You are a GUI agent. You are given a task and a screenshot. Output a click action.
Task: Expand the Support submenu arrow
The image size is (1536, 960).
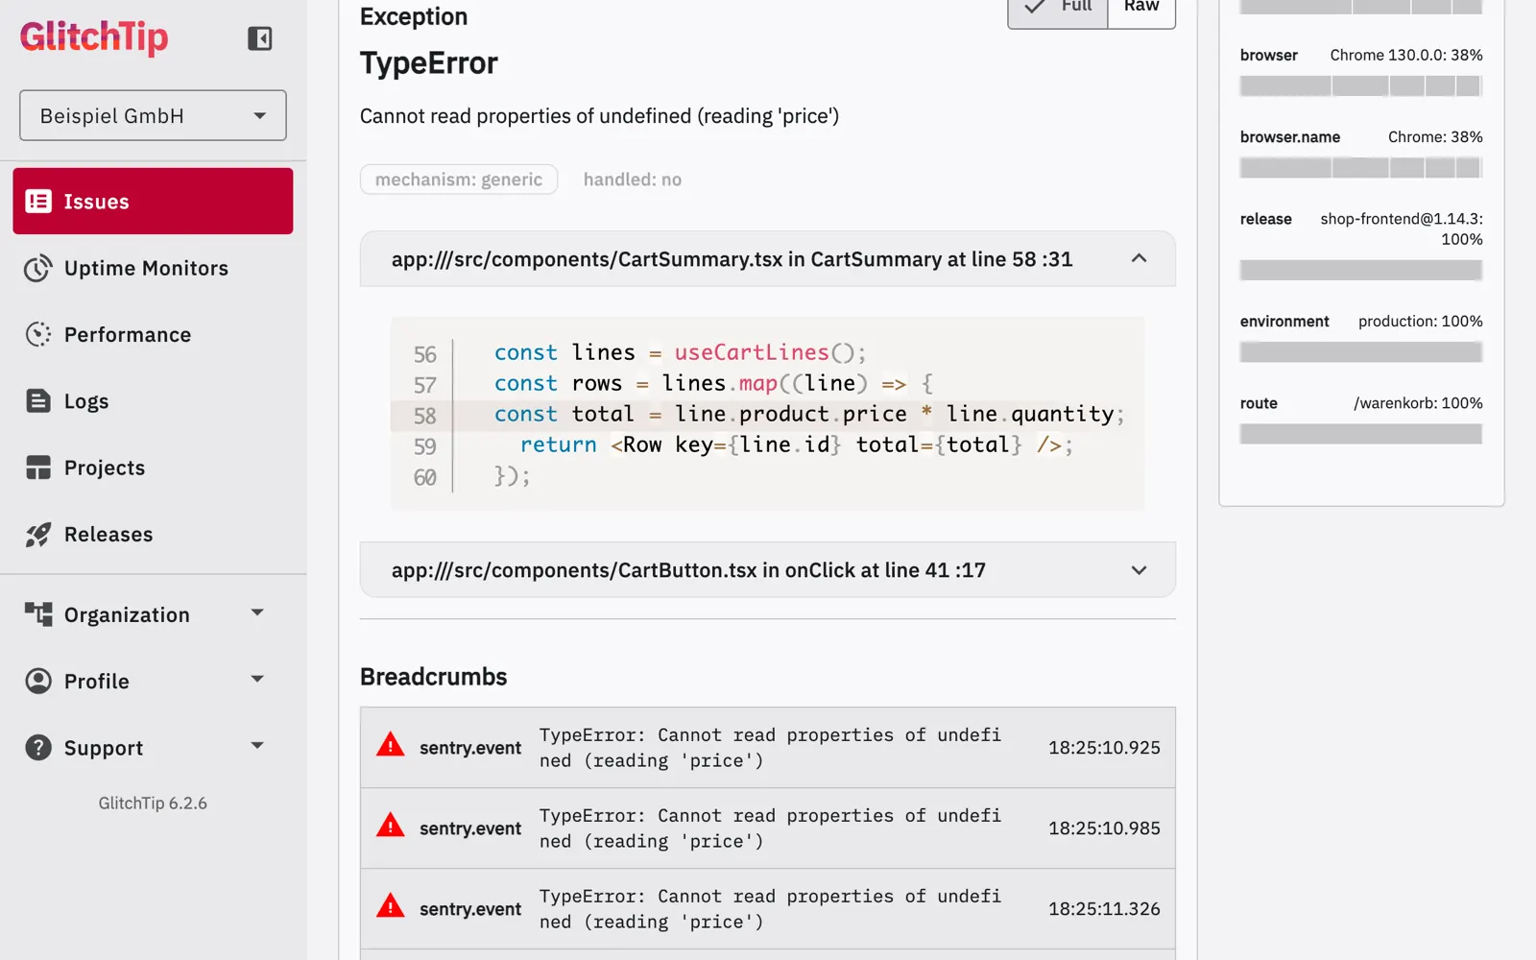257,745
